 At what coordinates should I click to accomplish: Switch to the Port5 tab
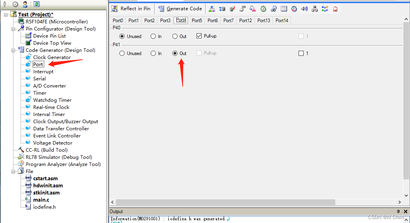[x=197, y=21]
